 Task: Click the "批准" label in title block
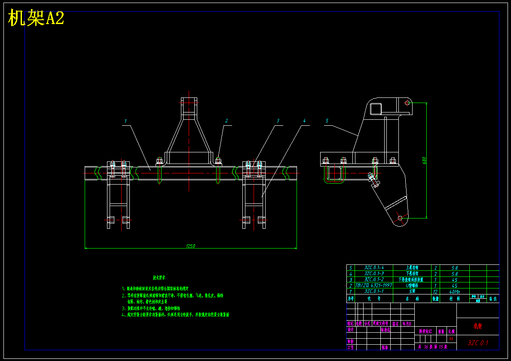coord(385,347)
